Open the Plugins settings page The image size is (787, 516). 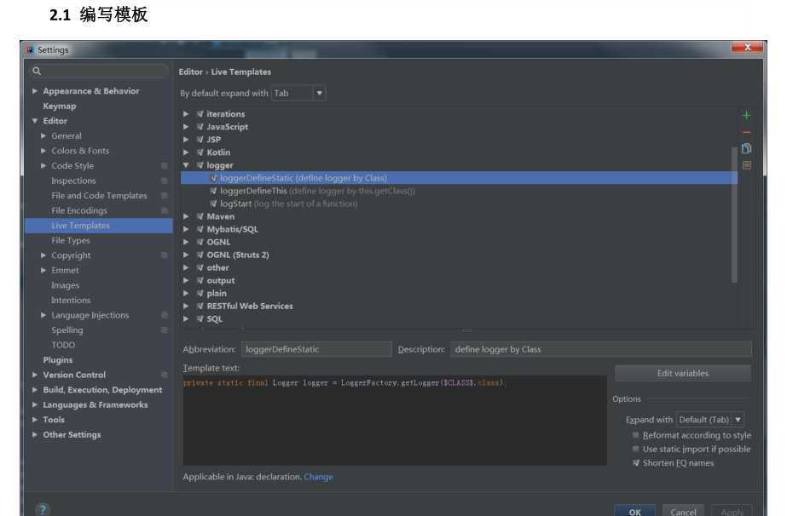point(58,360)
